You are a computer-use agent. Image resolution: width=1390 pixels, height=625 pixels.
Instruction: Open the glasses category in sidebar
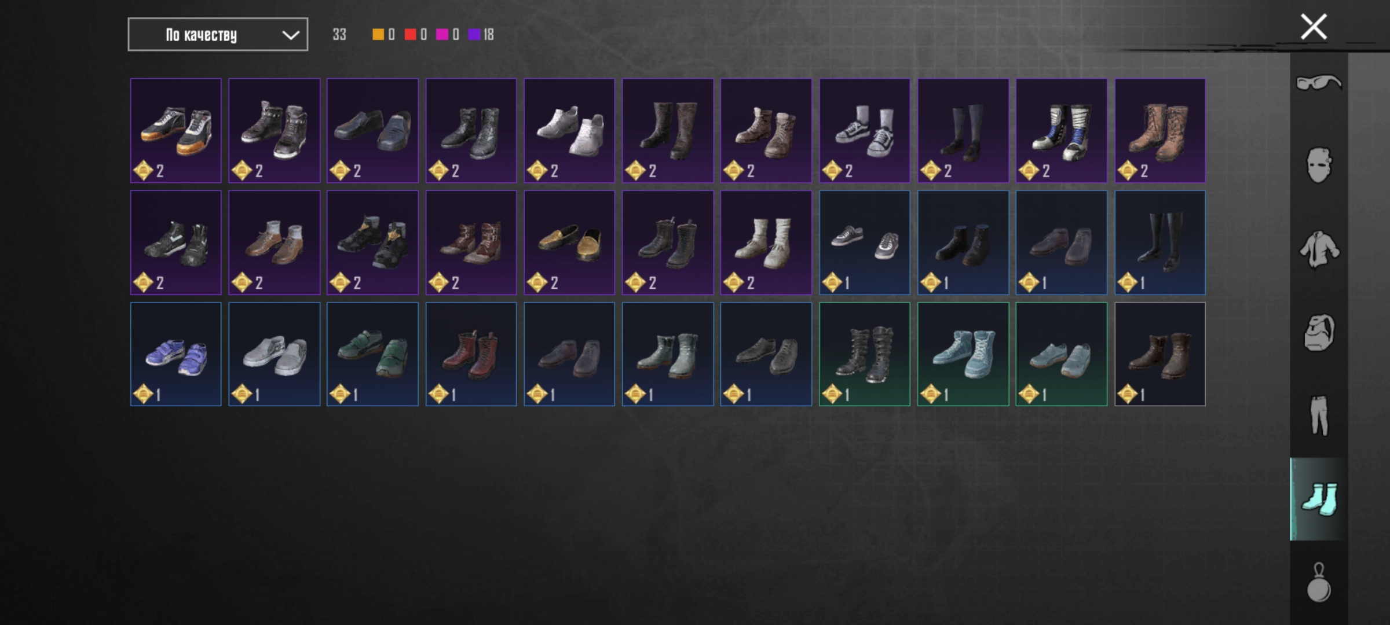click(x=1319, y=83)
